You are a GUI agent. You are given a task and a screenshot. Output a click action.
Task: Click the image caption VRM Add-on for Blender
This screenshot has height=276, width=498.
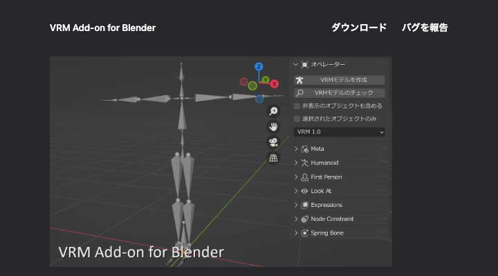point(141,253)
